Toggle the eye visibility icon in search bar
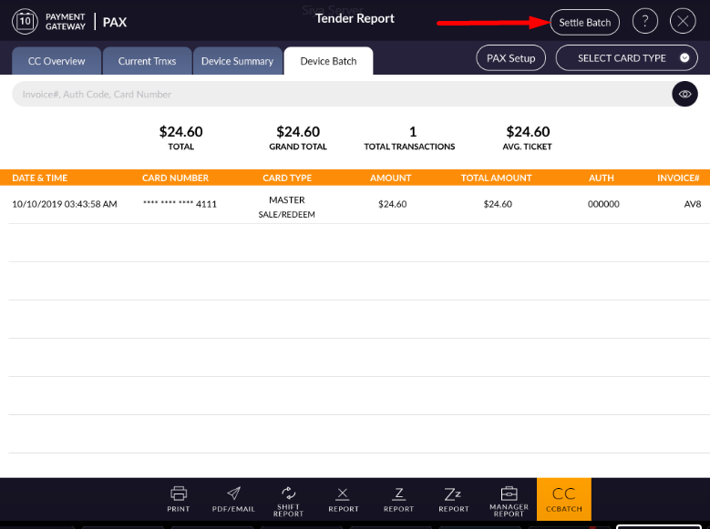 [684, 94]
